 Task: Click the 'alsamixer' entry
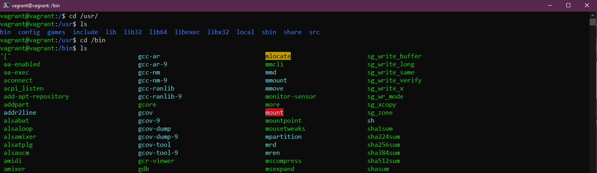[20, 137]
